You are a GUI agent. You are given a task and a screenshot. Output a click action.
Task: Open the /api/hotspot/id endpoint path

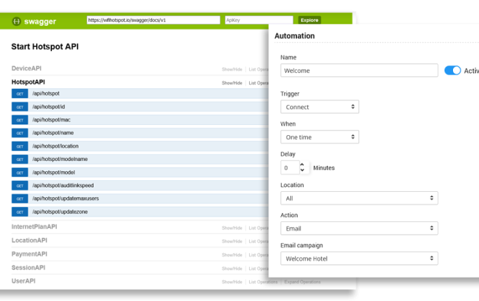(x=49, y=106)
